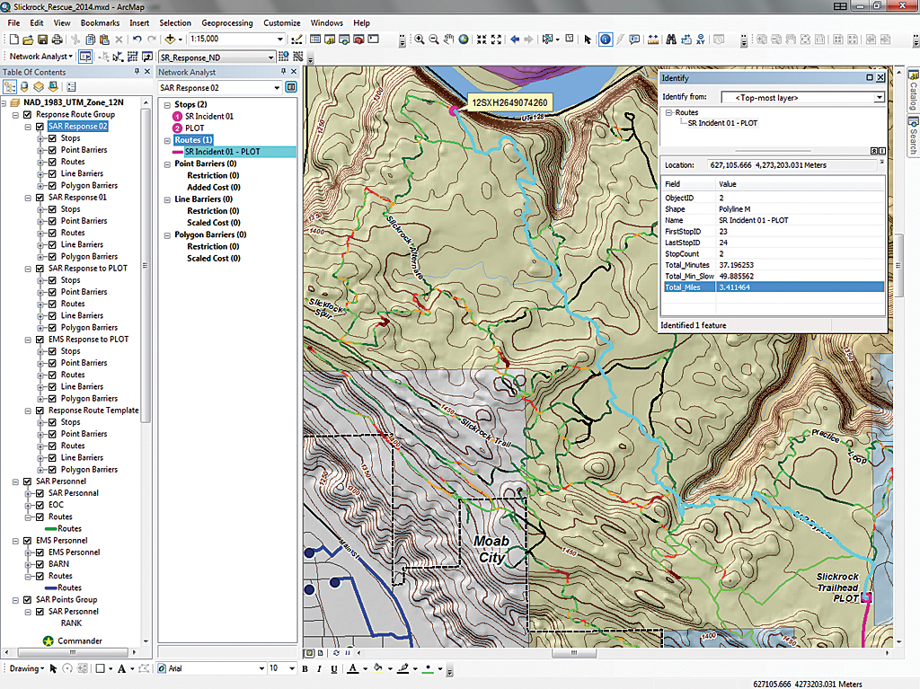Uncheck the SAR Response 01 layer
Viewport: 920px width, 689px height.
click(x=40, y=198)
